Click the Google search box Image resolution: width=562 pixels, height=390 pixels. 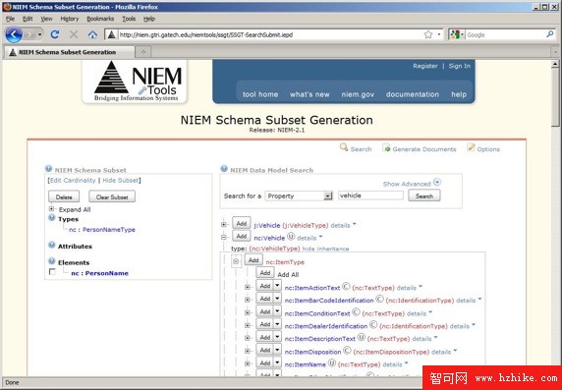click(505, 34)
